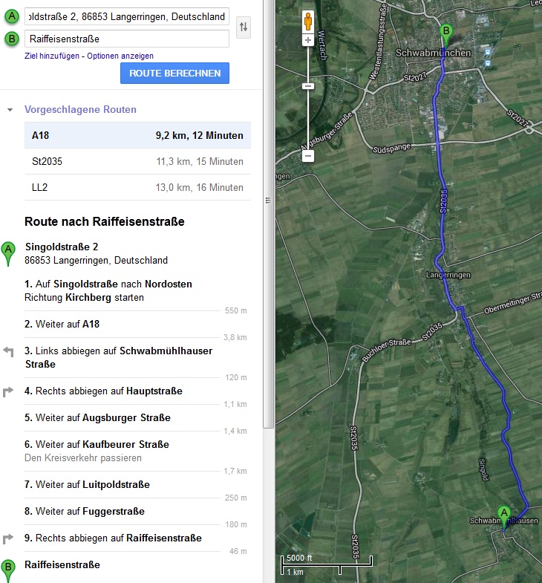
Task: Focus the Raiffeisenstraße destination field
Action: [x=126, y=39]
